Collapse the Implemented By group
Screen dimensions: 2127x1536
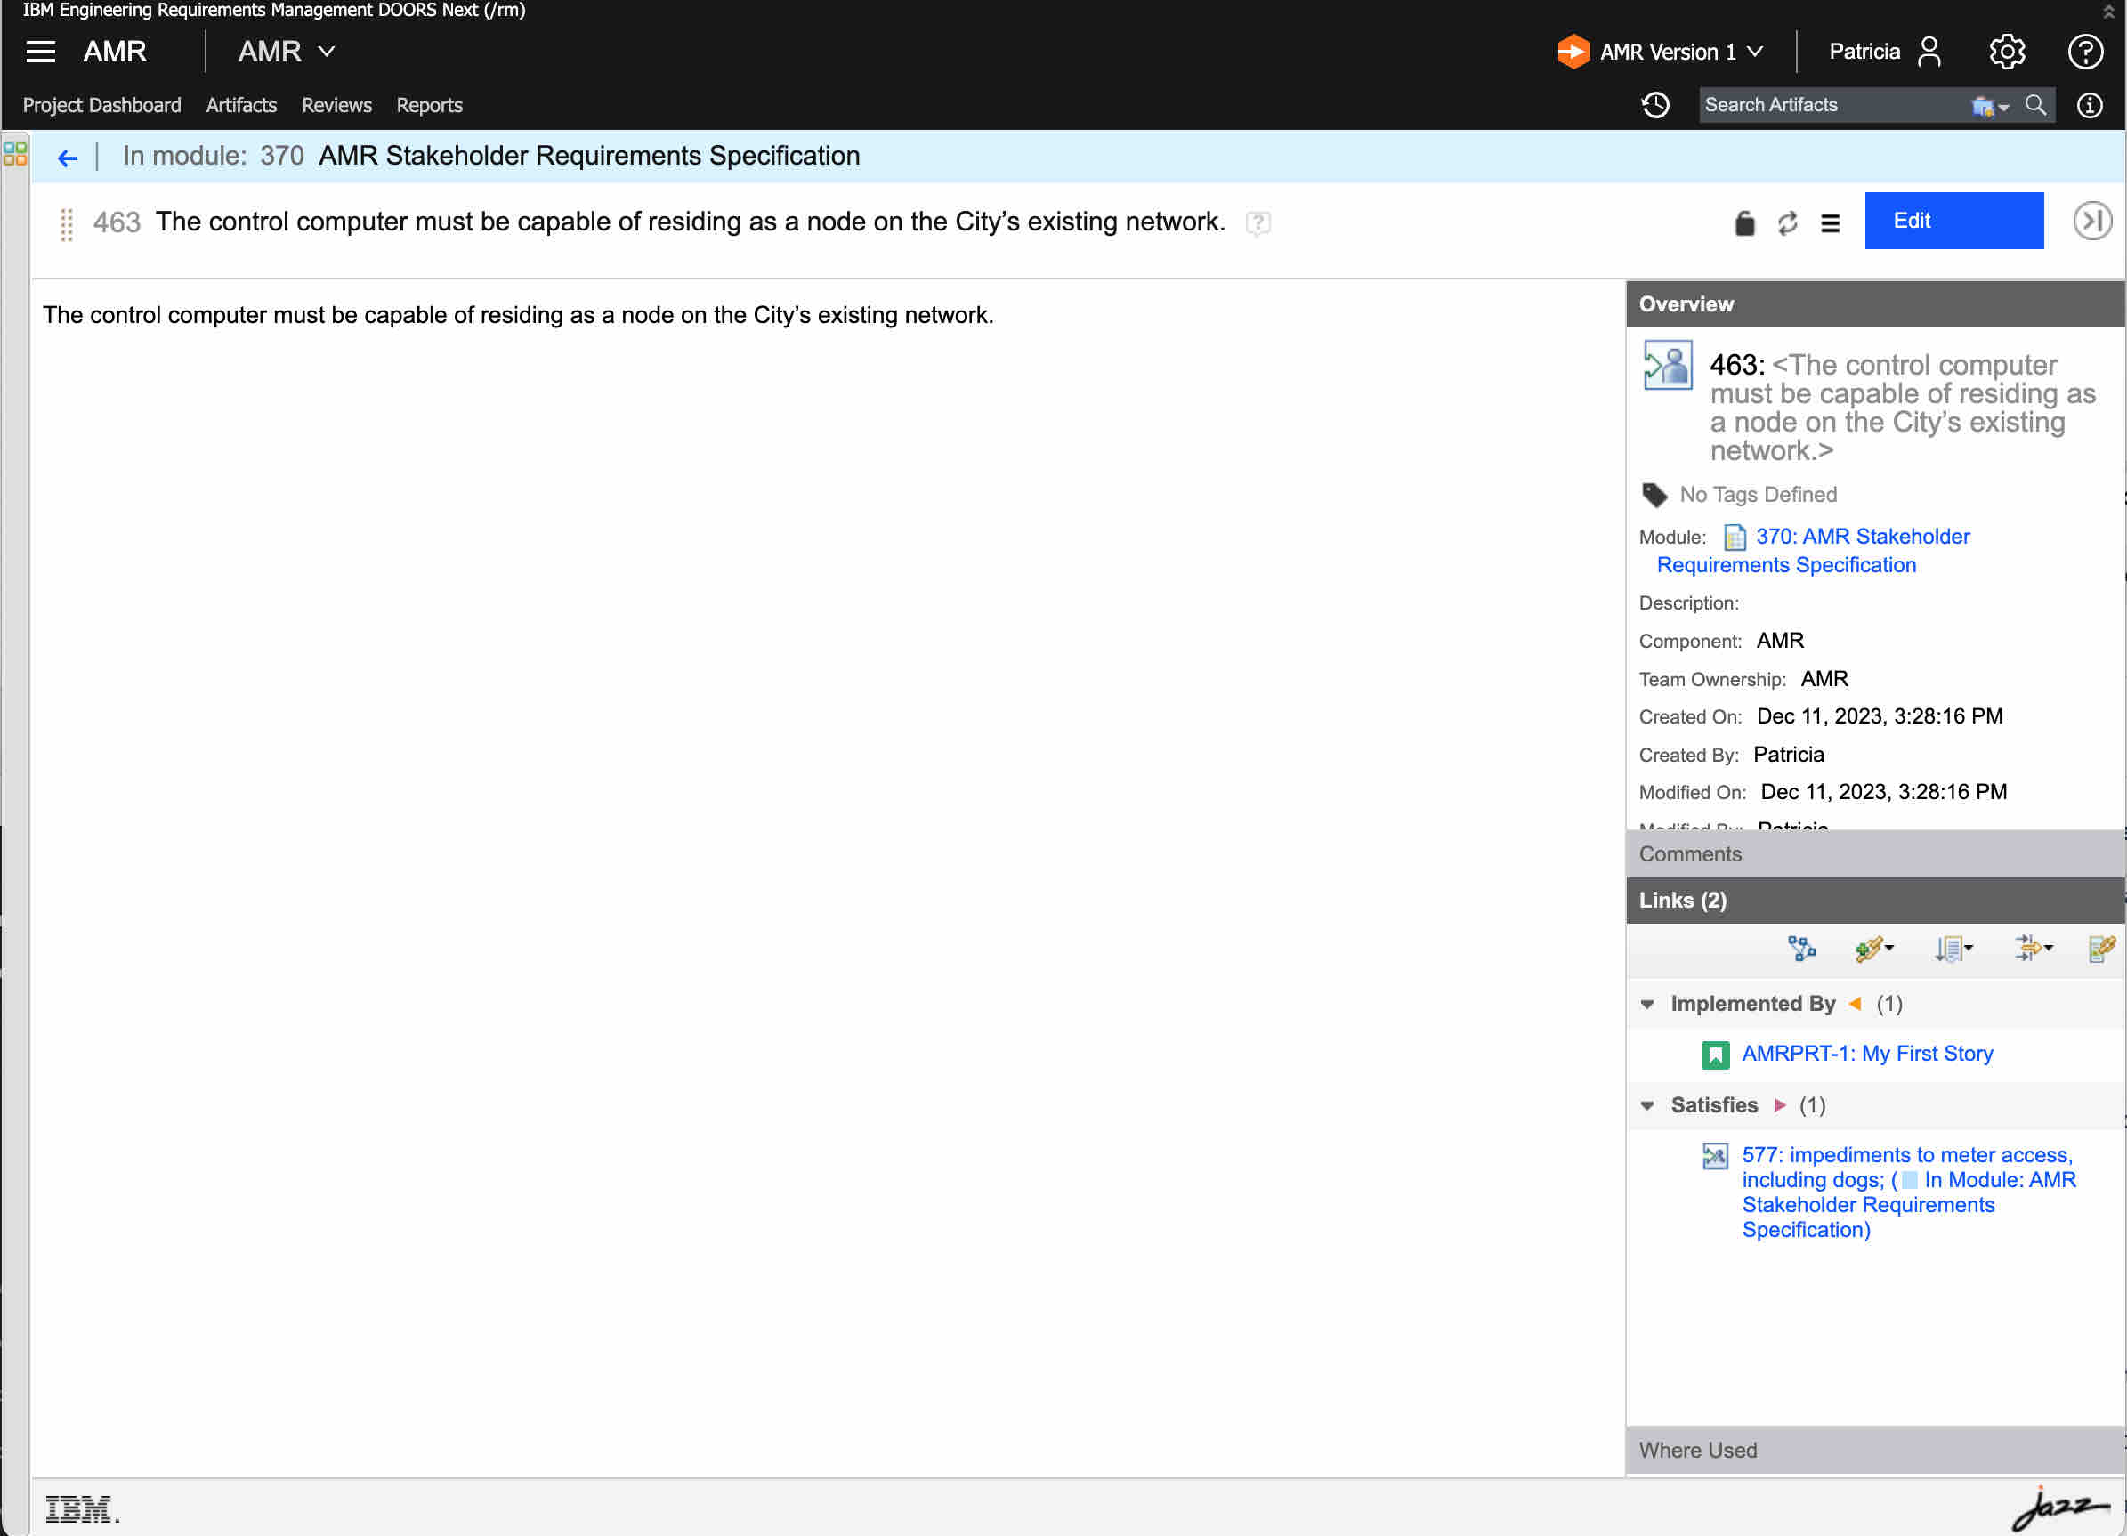coord(1646,1005)
